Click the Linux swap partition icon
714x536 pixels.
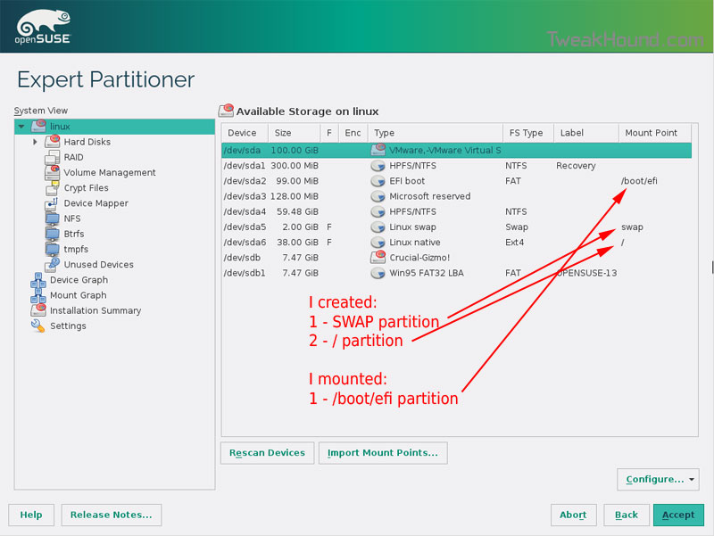(x=378, y=227)
